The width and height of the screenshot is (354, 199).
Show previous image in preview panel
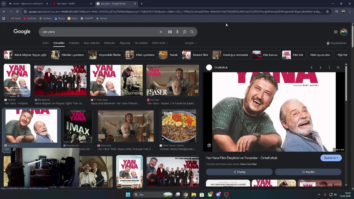pyautogui.click(x=311, y=67)
